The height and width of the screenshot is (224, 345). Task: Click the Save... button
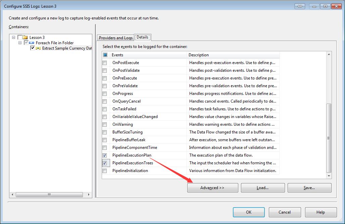click(309, 188)
